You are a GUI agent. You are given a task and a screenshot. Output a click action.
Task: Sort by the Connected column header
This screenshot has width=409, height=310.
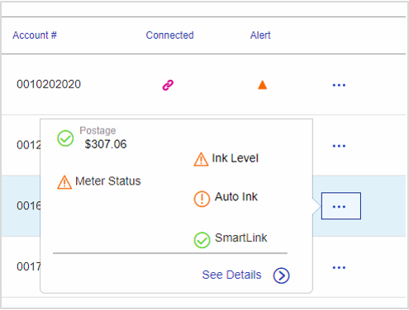[169, 35]
